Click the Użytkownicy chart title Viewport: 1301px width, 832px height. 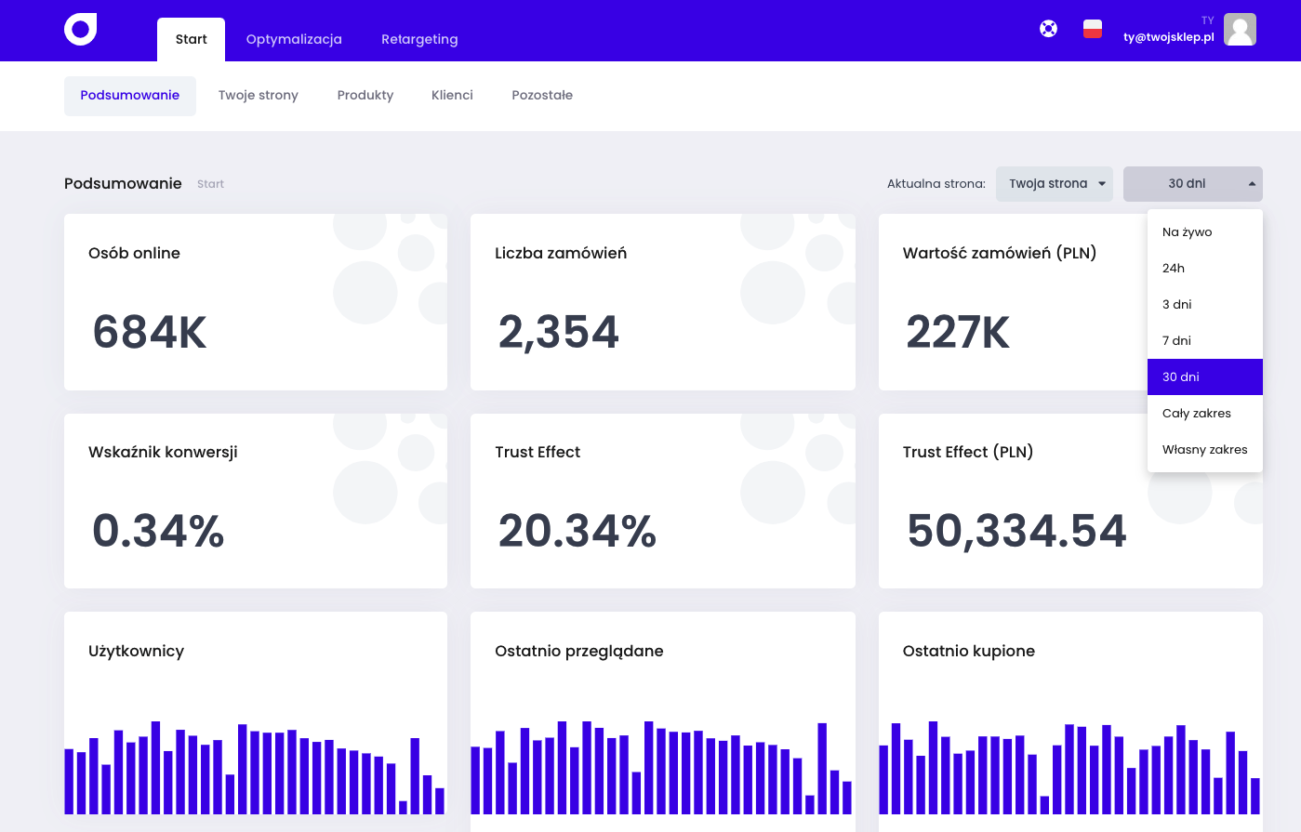(136, 652)
